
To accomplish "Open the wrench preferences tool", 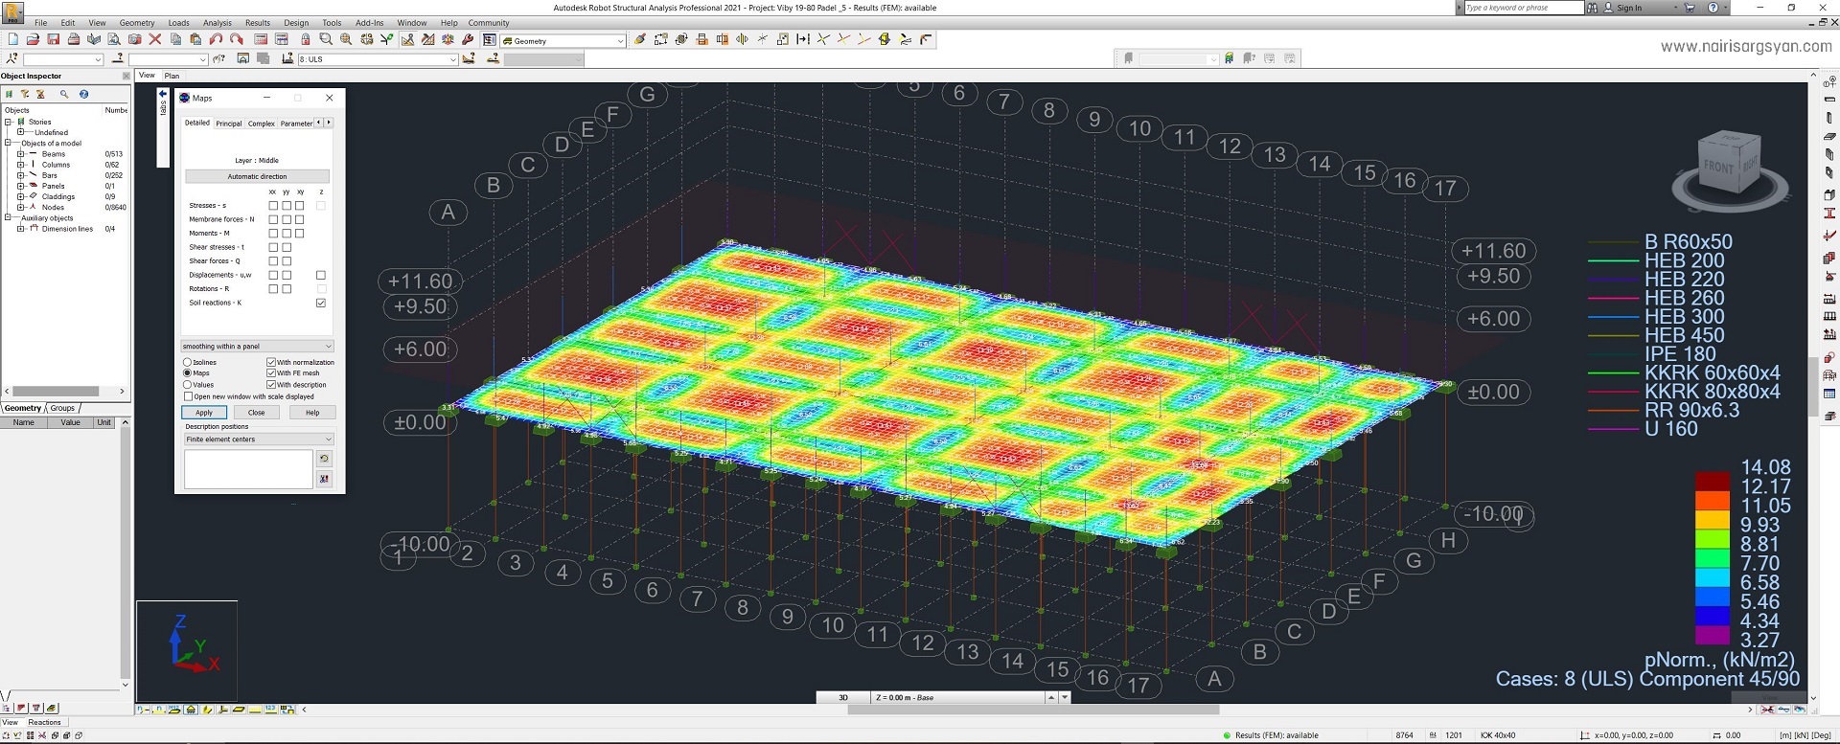I will click(x=468, y=39).
